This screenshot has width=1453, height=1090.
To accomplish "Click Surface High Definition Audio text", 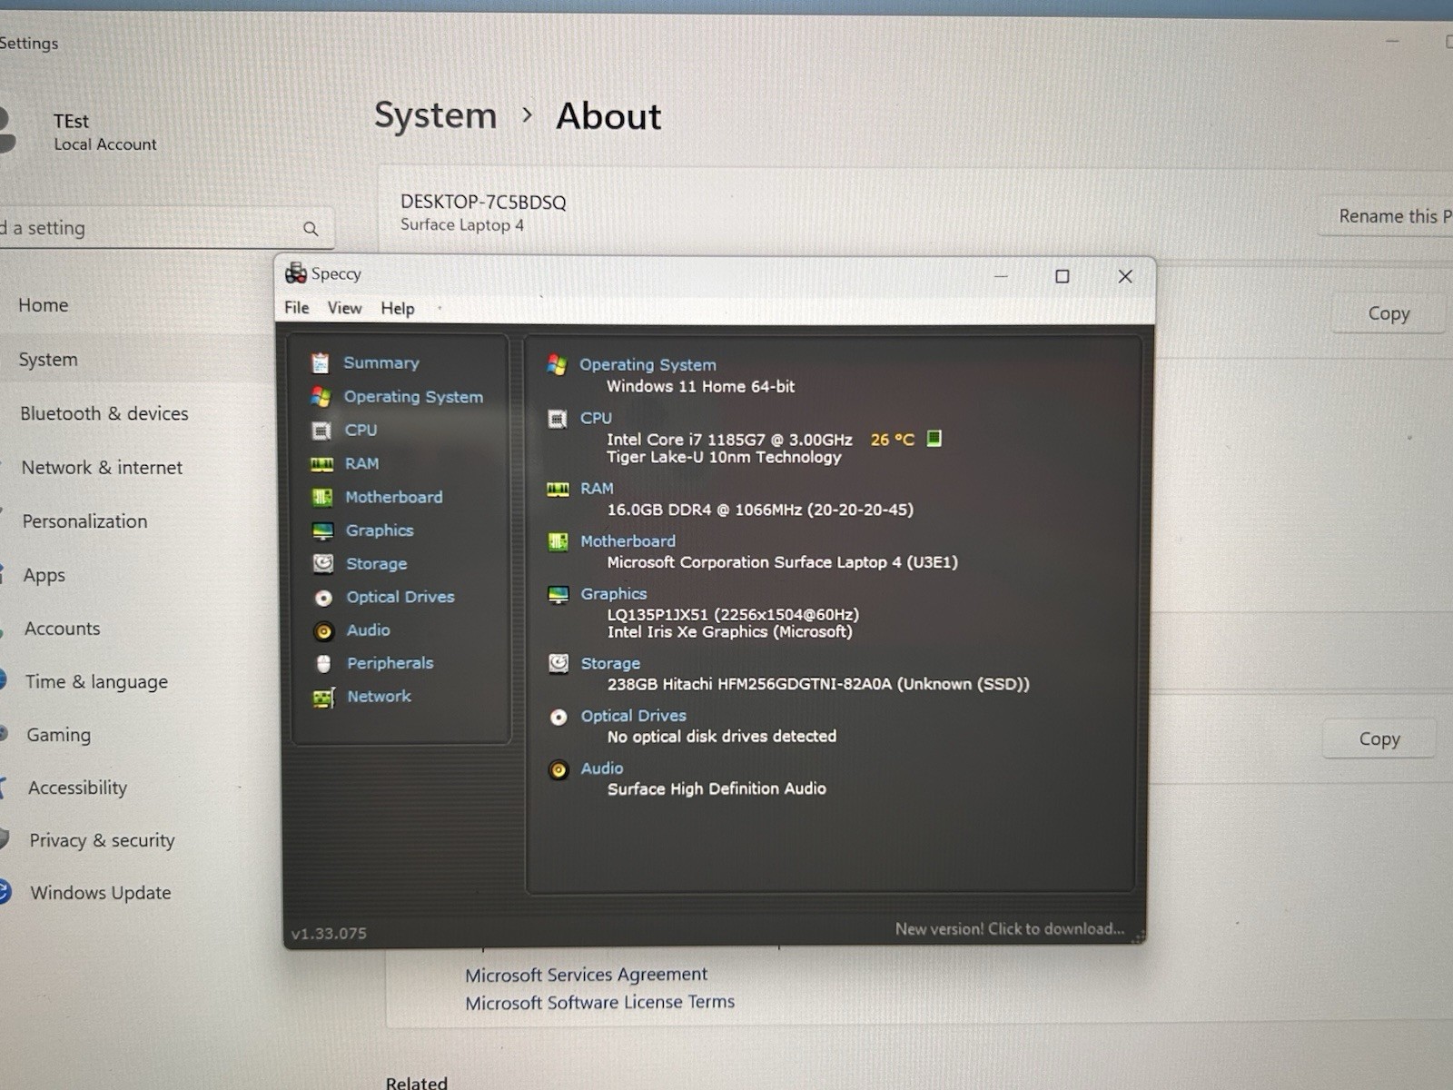I will tap(717, 788).
